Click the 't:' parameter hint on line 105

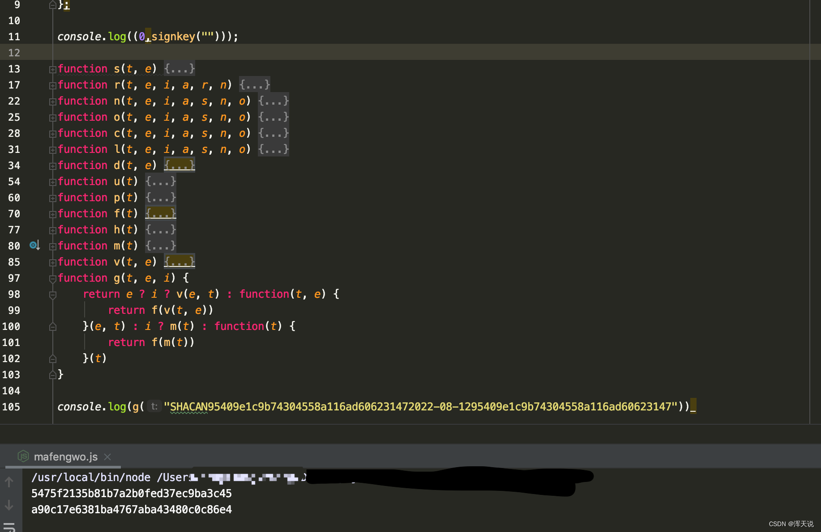tap(154, 406)
